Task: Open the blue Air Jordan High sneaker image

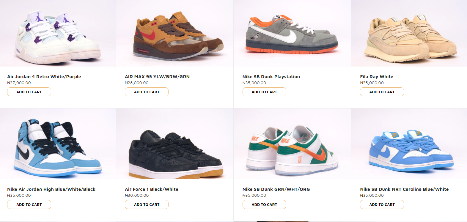Action: [58, 144]
